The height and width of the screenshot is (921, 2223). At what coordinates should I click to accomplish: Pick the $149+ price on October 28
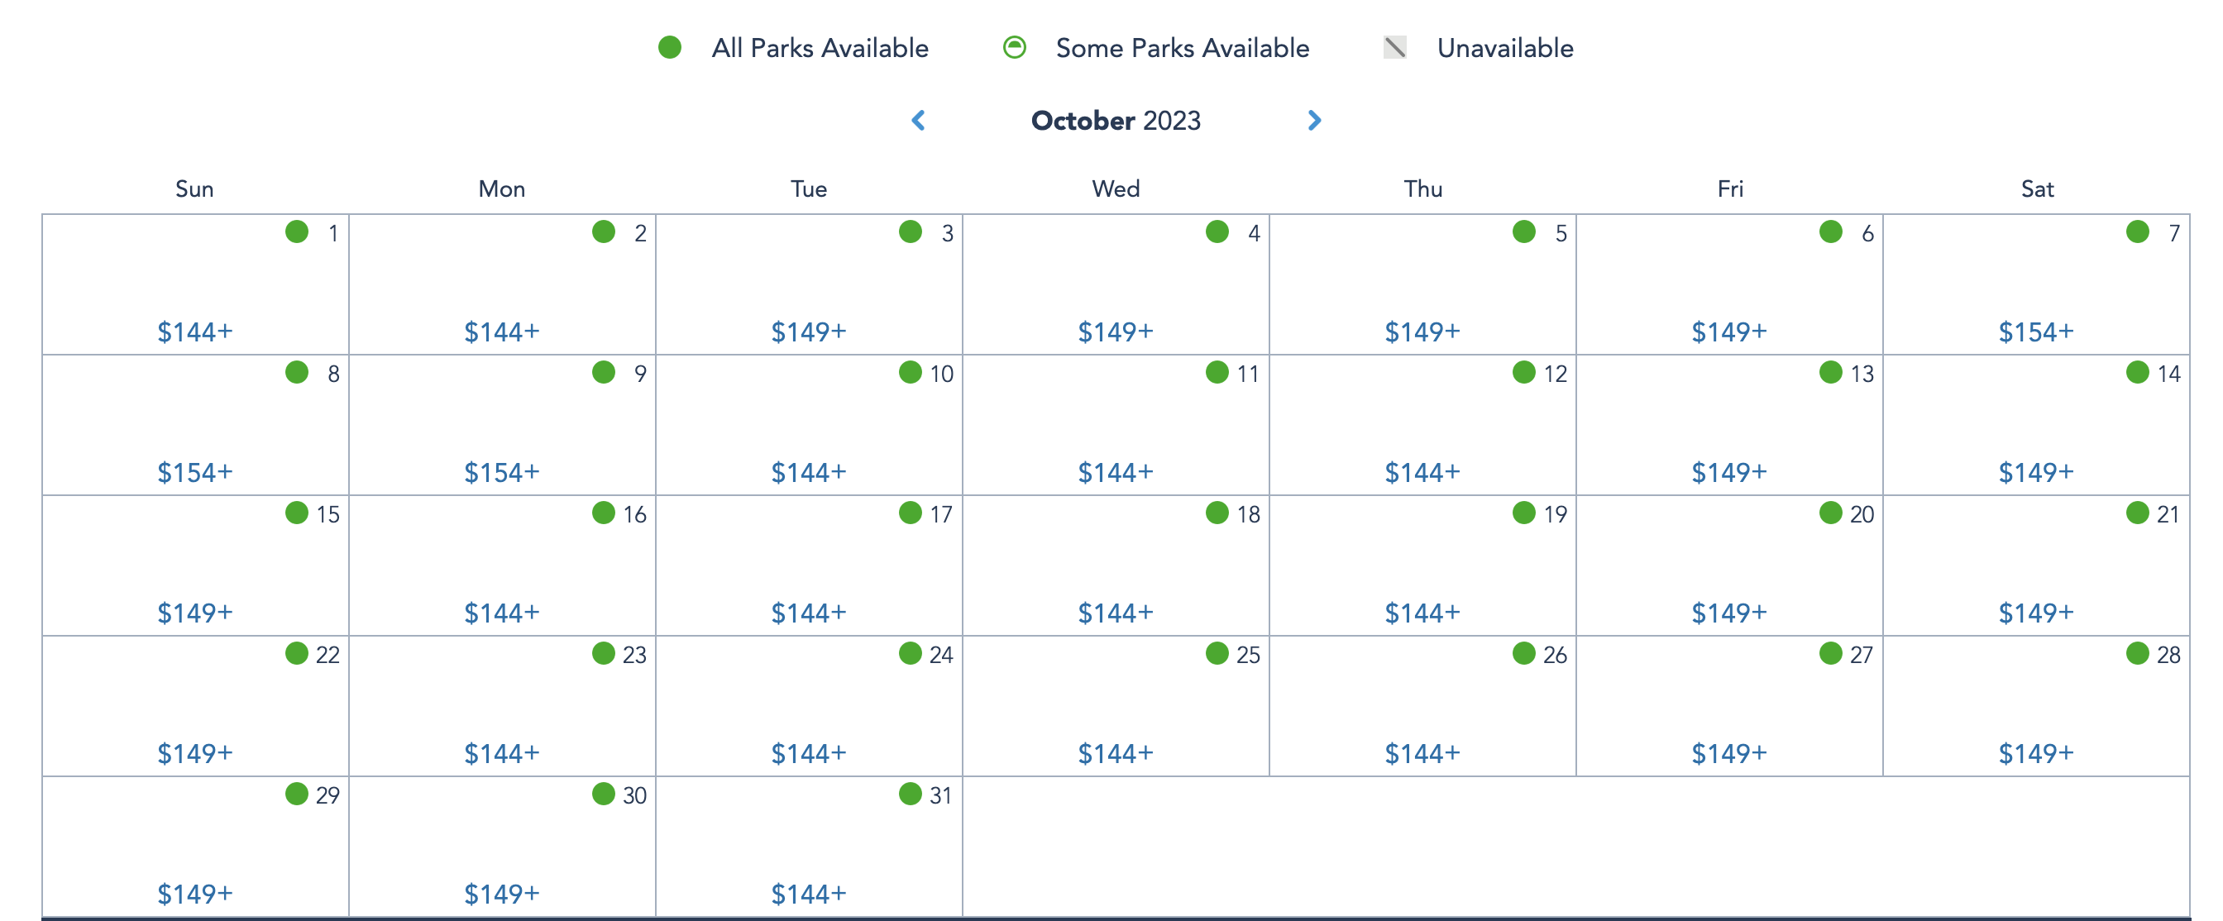tap(2036, 754)
